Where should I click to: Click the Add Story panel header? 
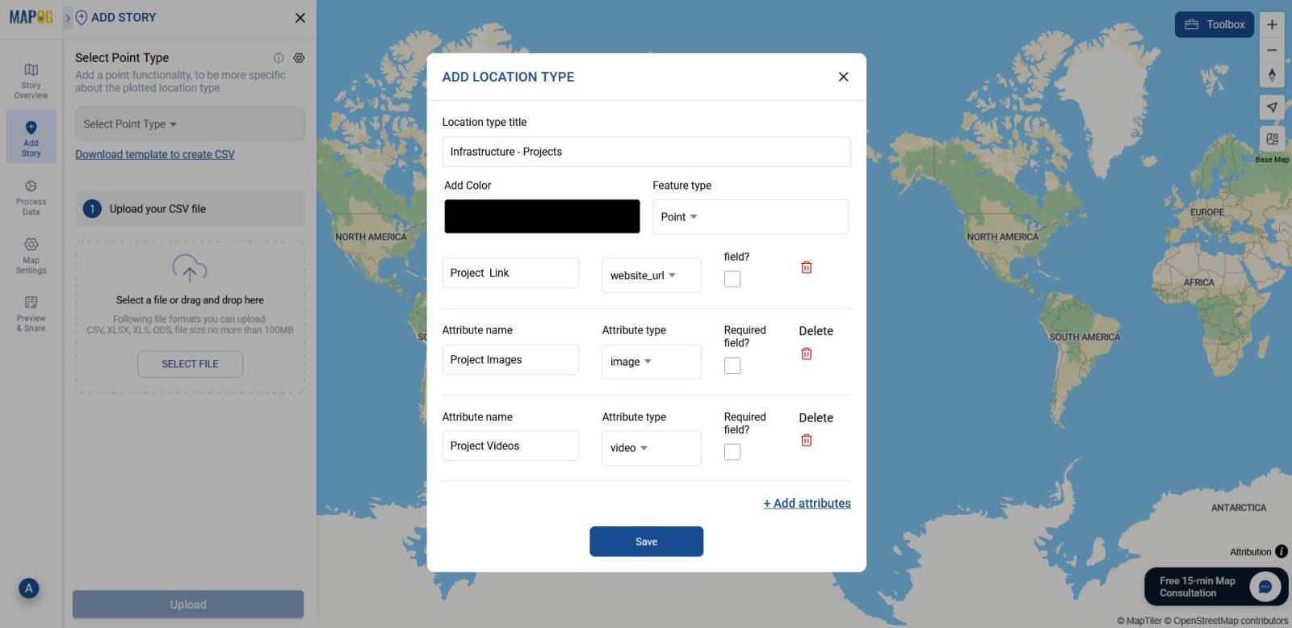pyautogui.click(x=123, y=17)
